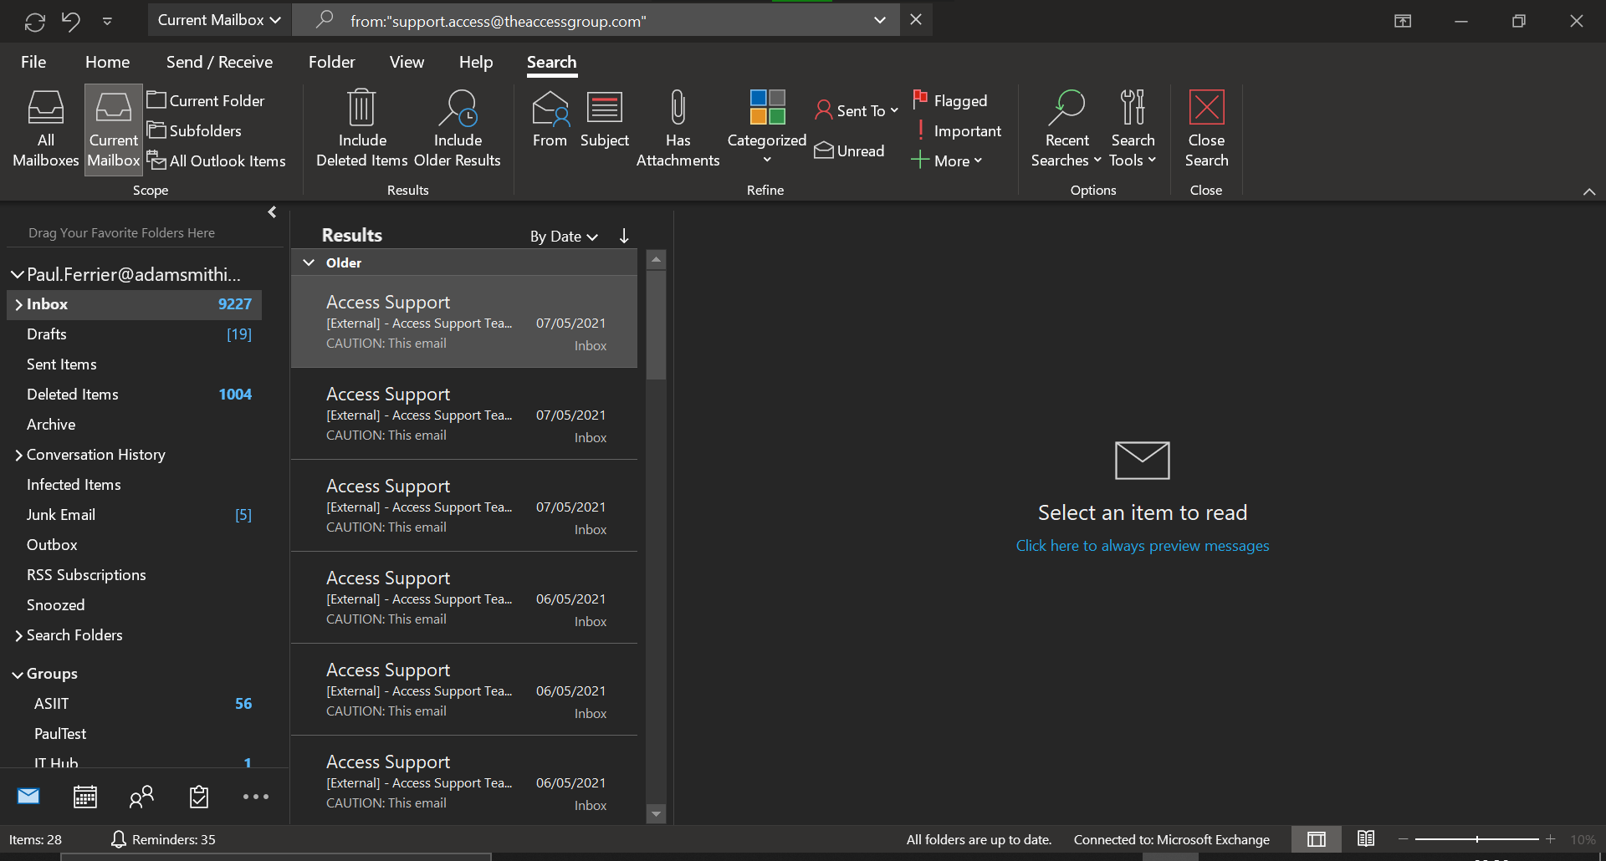This screenshot has width=1606, height=861.
Task: Expand Search Folders
Action: [x=18, y=636]
